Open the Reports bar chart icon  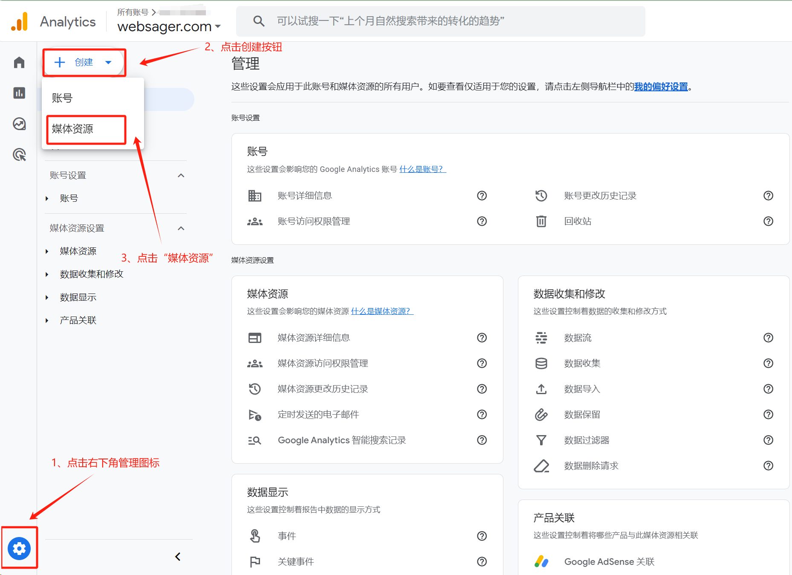[x=19, y=93]
